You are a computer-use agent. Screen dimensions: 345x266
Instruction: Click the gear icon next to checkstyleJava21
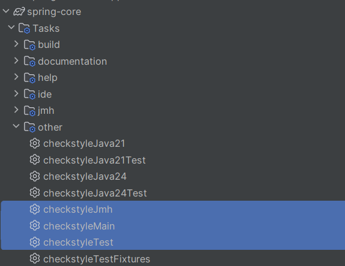(35, 143)
